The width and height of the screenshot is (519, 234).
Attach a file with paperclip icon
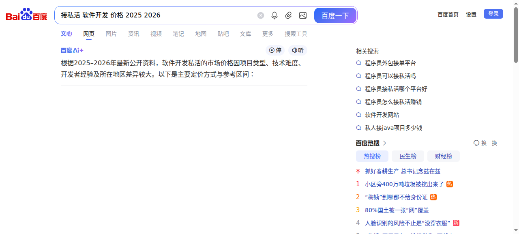(288, 15)
